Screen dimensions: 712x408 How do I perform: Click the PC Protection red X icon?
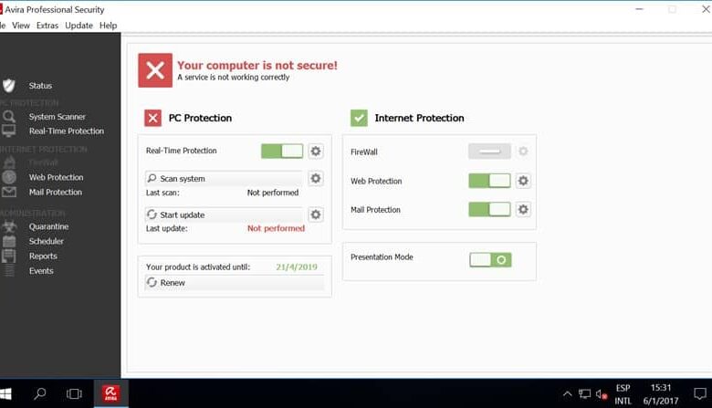pos(153,118)
